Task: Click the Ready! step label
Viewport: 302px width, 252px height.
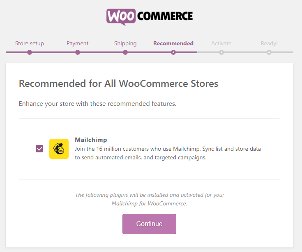Action: 269,43
